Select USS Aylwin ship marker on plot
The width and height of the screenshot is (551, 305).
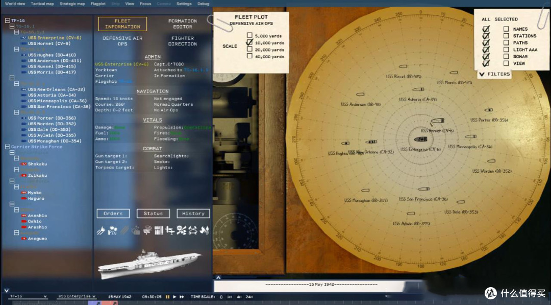411,213
